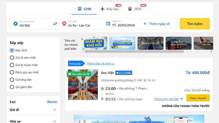
Task: Click the Sao Việt bus interior thumbnail
Action: [x=83, y=85]
